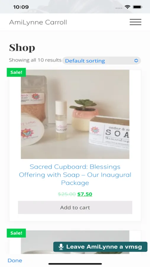Viewport: 150px width, 267px height.
Task: Click the Shop page heading
Action: tap(22, 48)
